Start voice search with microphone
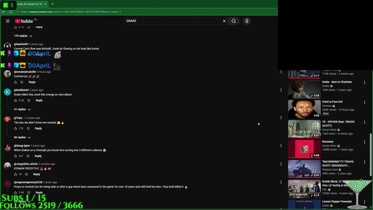Viewport: 373px width, 210px height. click(x=247, y=21)
